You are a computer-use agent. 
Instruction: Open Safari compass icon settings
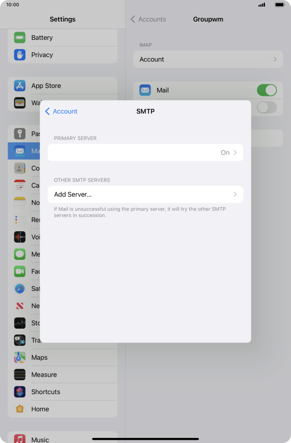coord(20,288)
